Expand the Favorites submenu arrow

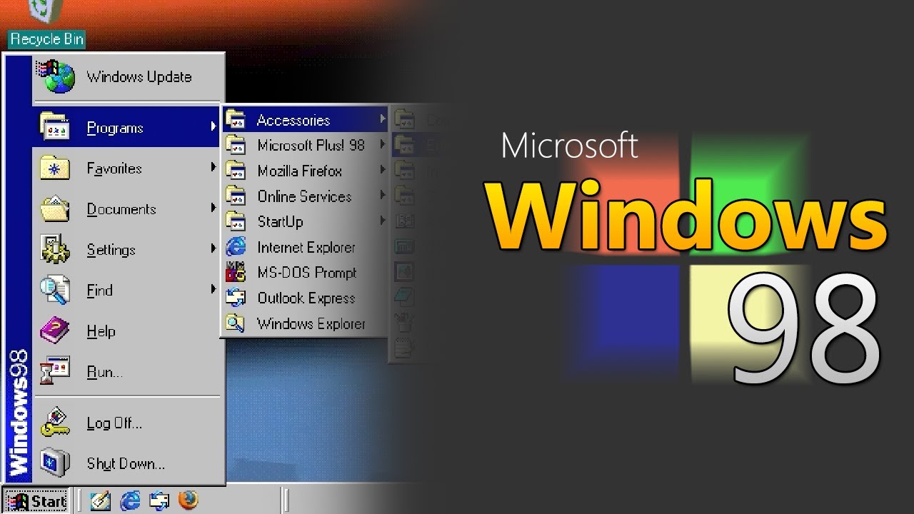tap(213, 168)
